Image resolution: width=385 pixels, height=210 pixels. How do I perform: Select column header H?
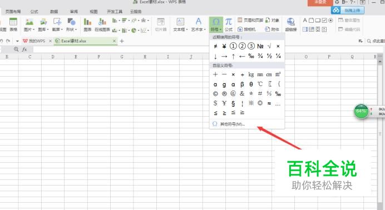145,57
